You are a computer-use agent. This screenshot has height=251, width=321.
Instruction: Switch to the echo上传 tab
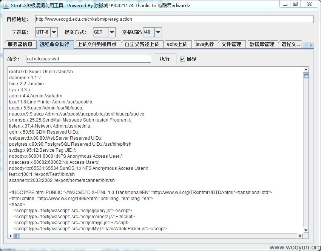(177, 45)
